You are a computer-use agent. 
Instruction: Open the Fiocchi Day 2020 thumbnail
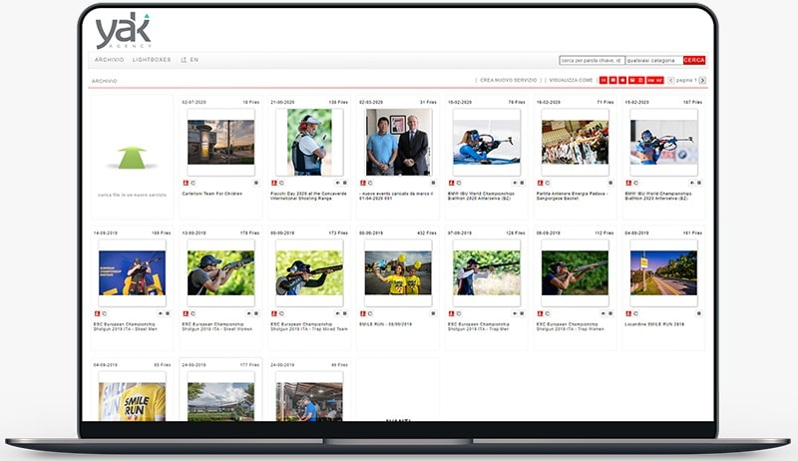tap(309, 142)
